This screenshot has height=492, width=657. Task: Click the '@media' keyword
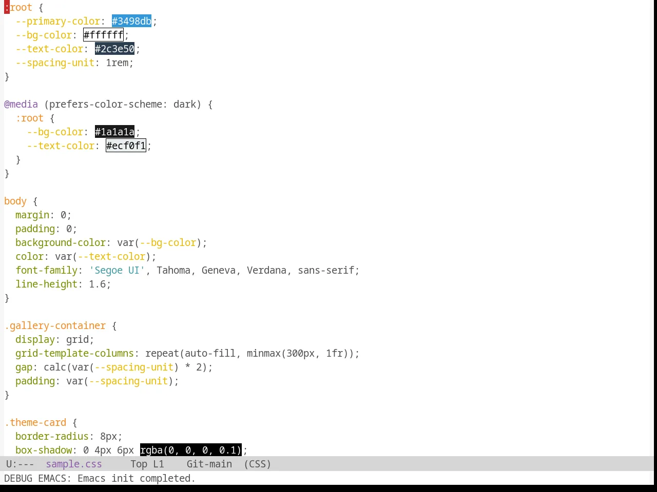tap(21, 104)
